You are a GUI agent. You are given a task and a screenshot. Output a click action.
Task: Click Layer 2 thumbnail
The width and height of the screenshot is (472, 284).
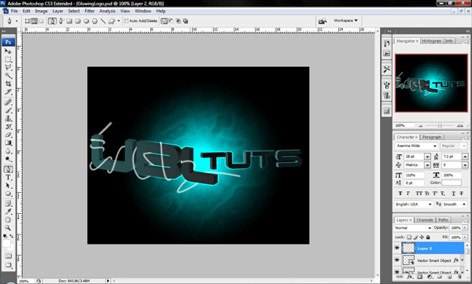coord(408,248)
